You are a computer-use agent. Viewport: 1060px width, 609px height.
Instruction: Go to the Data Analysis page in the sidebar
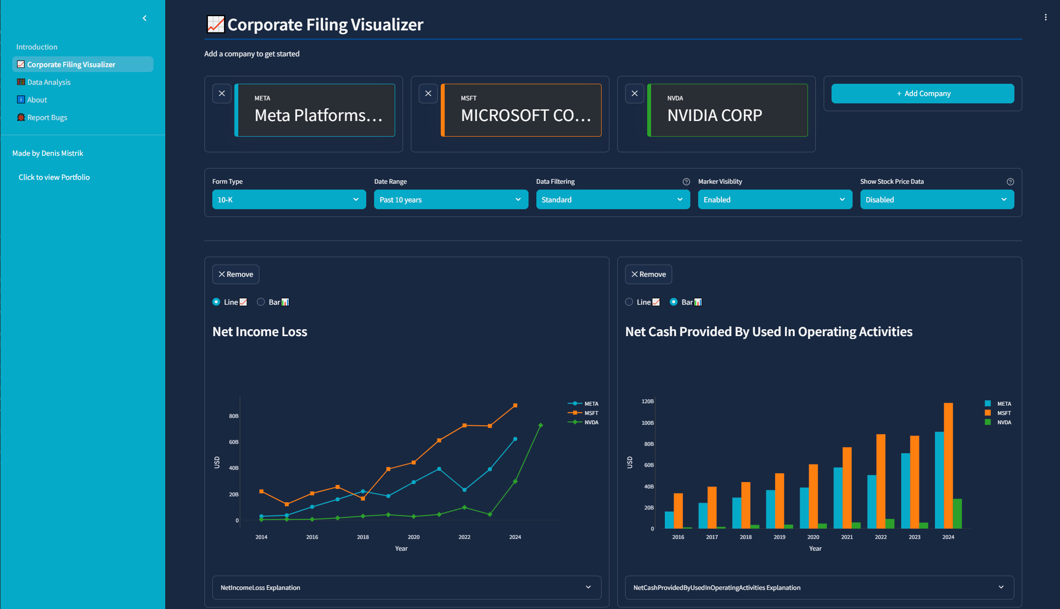[x=49, y=82]
